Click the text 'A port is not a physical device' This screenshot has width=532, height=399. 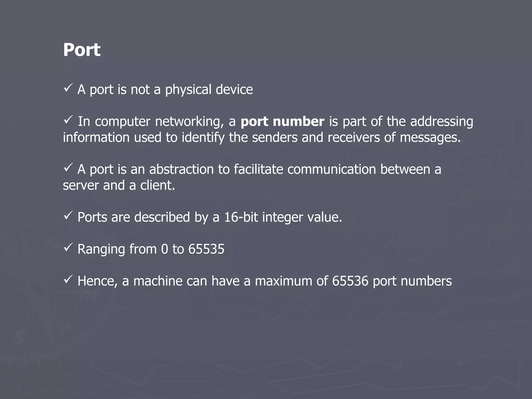[165, 90]
